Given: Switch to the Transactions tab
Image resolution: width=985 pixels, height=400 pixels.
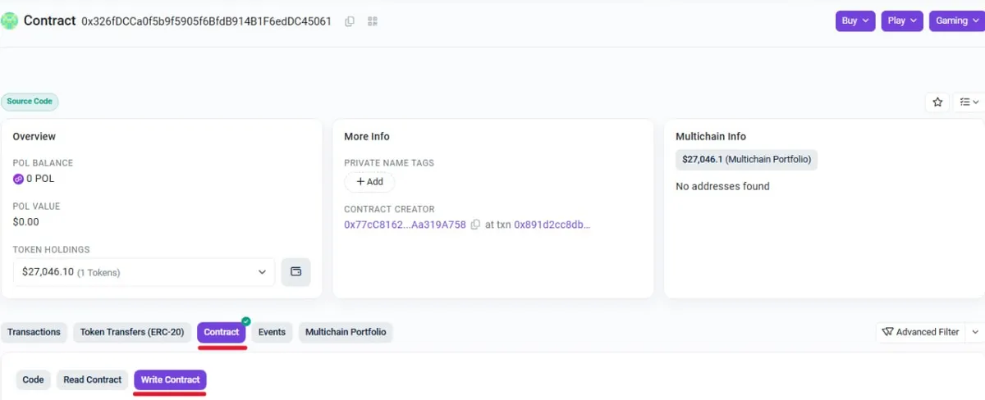Looking at the screenshot, I should coord(34,332).
